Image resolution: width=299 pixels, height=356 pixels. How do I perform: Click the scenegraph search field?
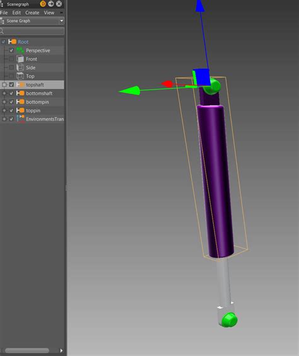[x=32, y=31]
